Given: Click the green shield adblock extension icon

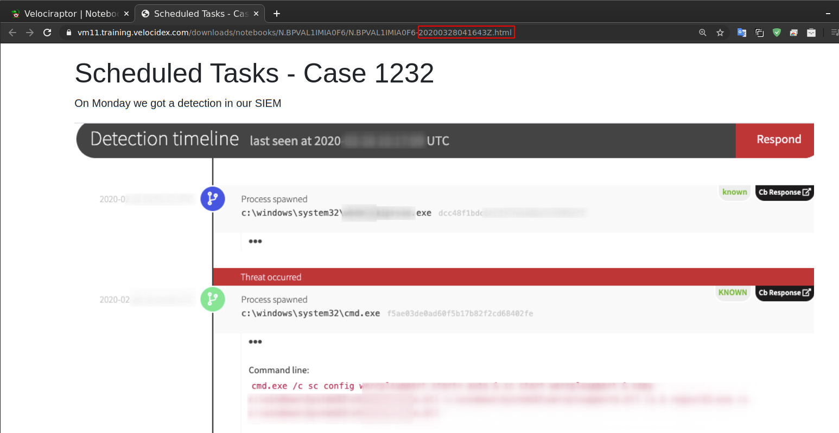Looking at the screenshot, I should [777, 33].
